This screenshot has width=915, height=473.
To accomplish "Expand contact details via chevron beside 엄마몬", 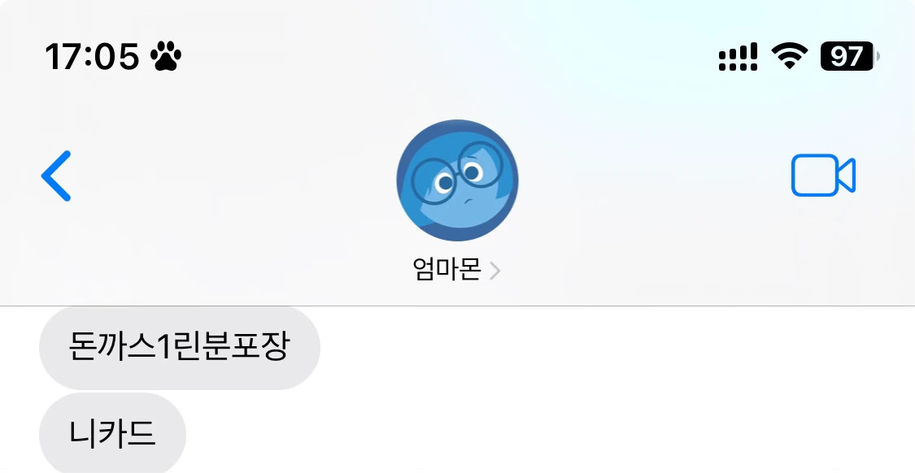I will pyautogui.click(x=495, y=271).
